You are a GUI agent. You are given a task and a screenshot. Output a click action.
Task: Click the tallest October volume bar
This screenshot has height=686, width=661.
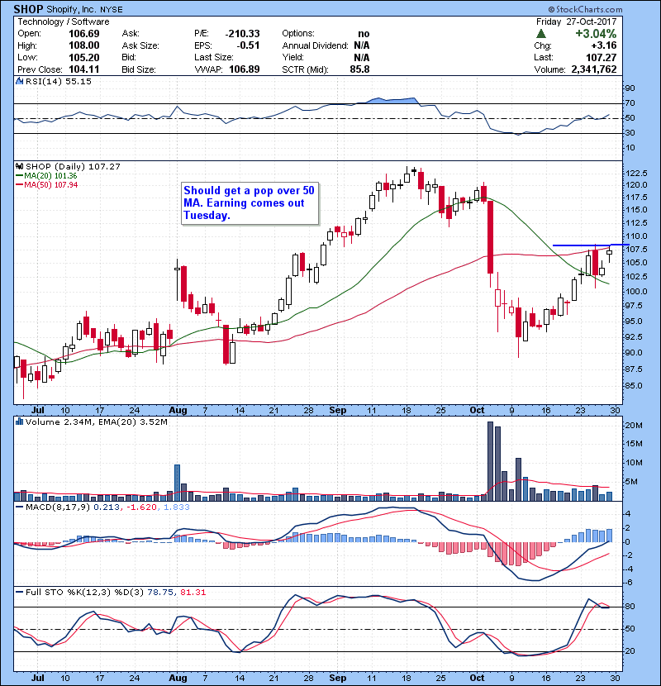pos(490,461)
